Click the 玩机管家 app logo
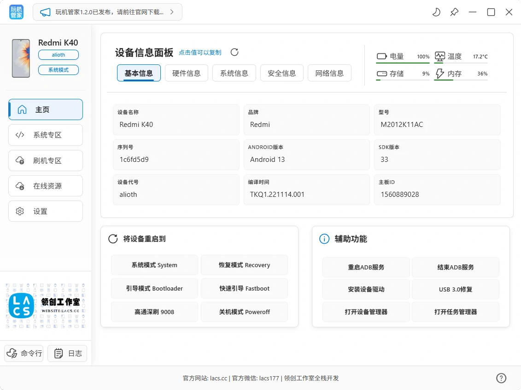The image size is (521, 390). [x=15, y=12]
